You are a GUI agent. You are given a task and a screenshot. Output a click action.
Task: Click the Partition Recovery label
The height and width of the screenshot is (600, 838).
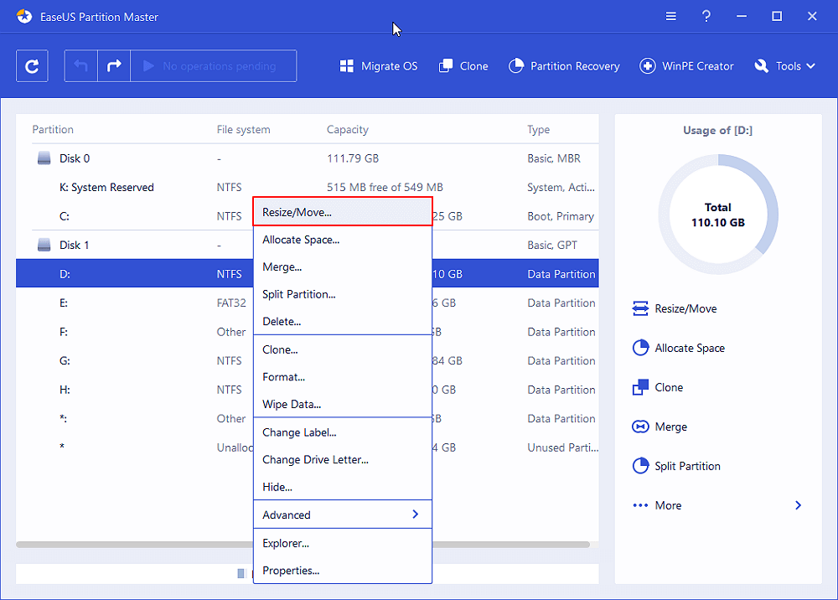(x=575, y=66)
